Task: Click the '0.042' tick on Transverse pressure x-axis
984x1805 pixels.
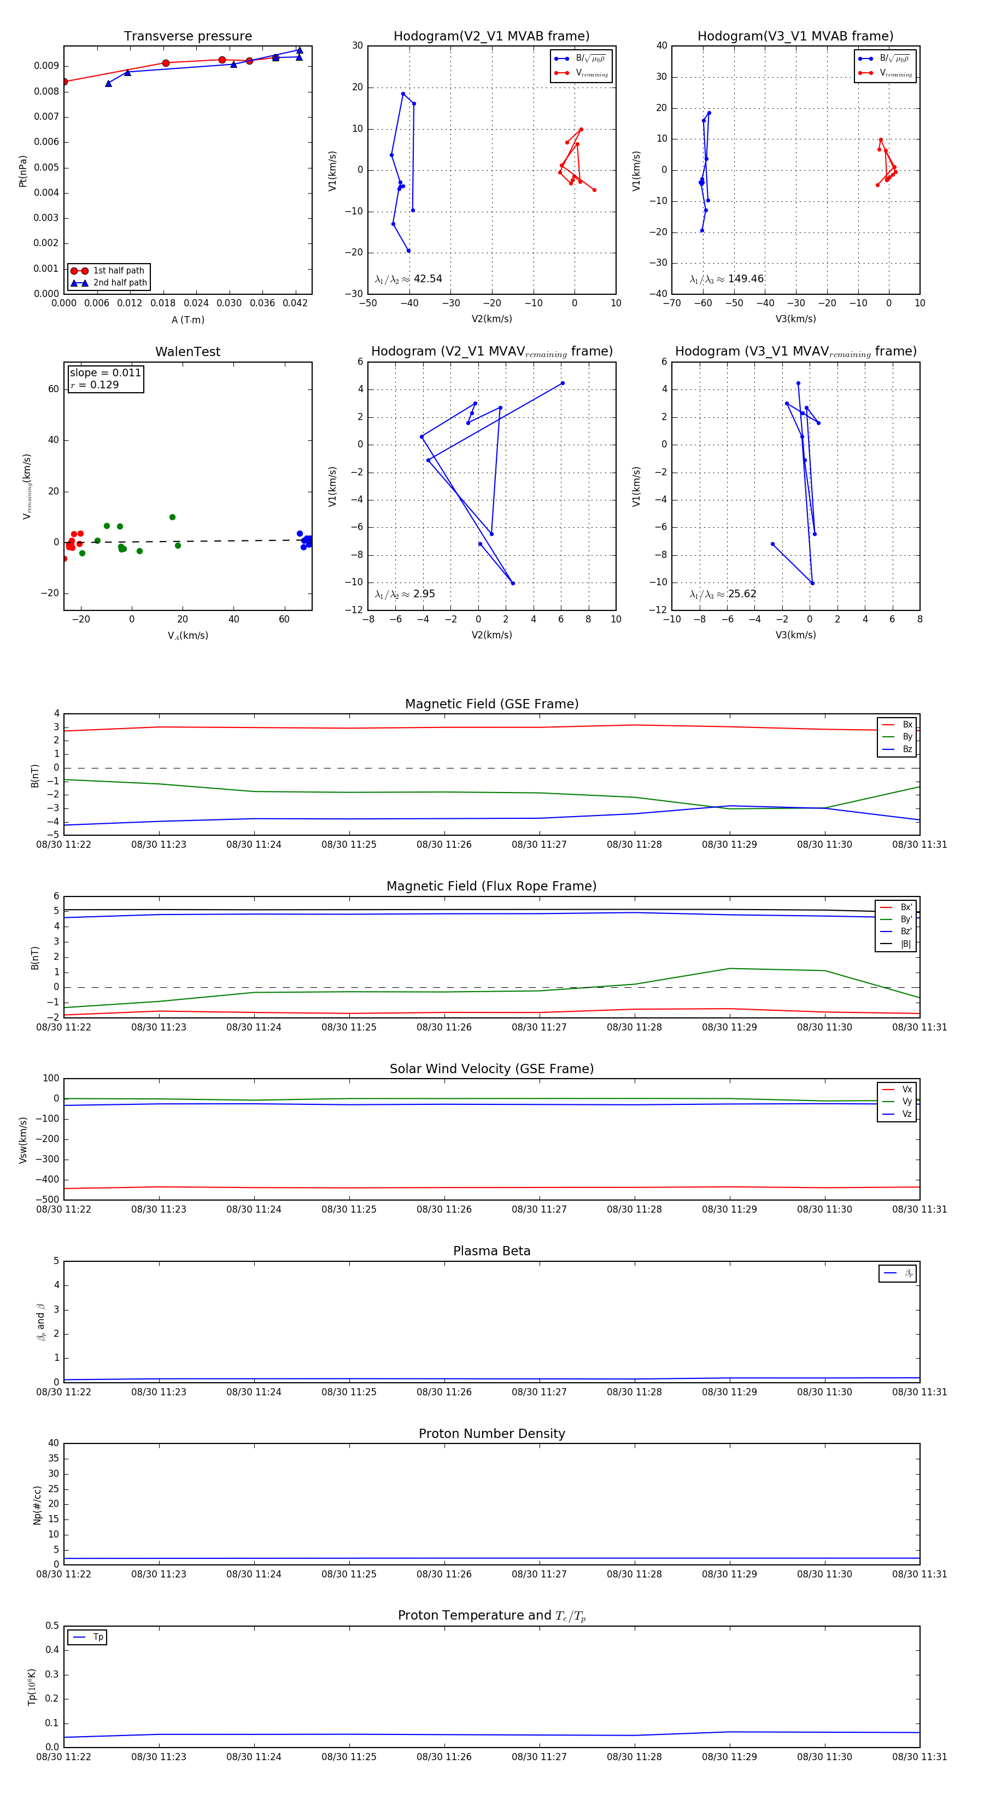Action: [295, 304]
